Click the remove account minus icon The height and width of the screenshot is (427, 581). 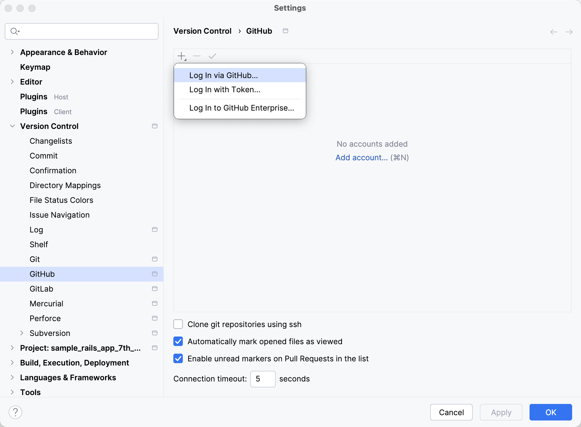(197, 56)
